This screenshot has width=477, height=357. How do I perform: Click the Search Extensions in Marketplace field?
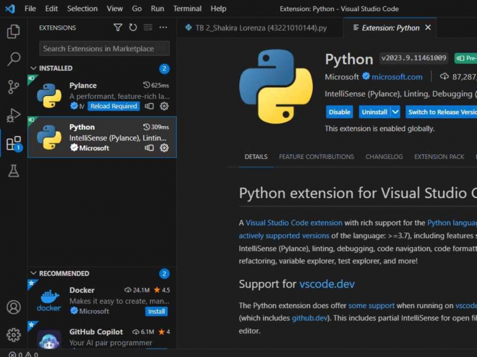tap(104, 49)
